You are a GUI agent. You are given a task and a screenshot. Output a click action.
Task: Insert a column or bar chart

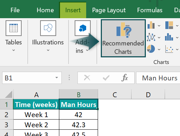(151, 25)
